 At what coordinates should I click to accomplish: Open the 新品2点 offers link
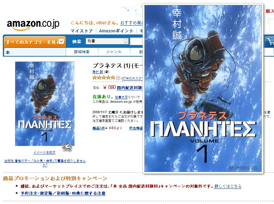[x=99, y=128]
